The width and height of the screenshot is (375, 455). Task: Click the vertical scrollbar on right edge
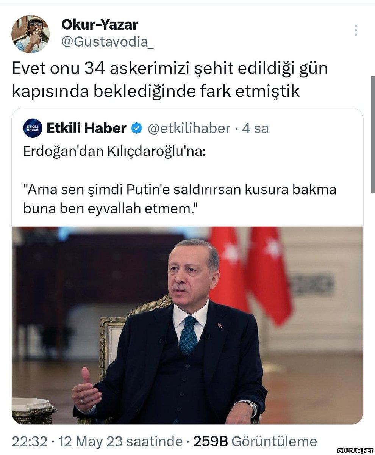click(x=373, y=135)
